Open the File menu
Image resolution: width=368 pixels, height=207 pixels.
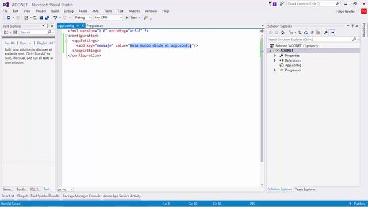click(x=5, y=11)
